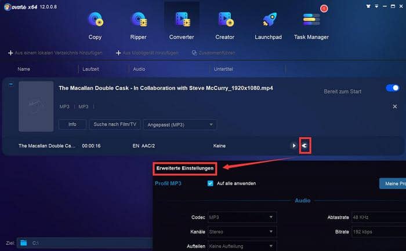Click plus icon to add from local directory

tap(10, 53)
